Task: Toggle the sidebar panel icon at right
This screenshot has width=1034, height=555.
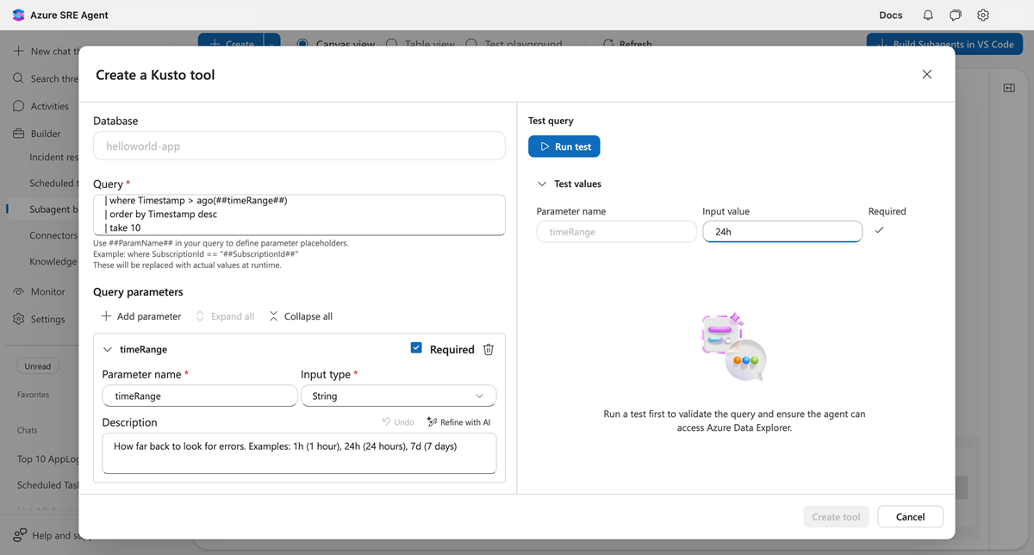Action: 1009,88
